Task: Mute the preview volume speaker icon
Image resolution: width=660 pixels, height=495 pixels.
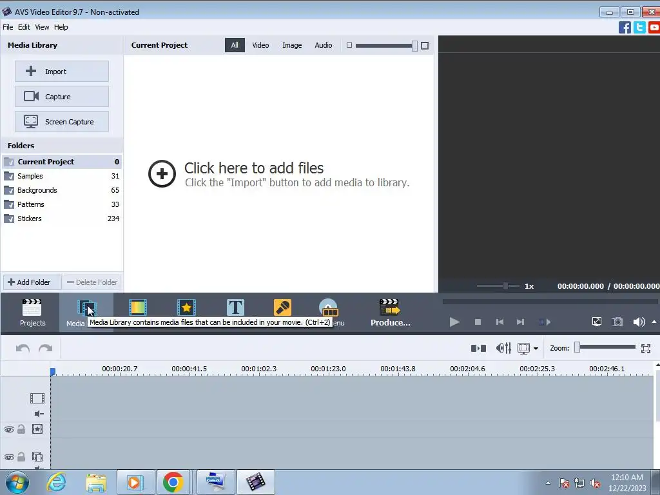Action: tap(639, 322)
